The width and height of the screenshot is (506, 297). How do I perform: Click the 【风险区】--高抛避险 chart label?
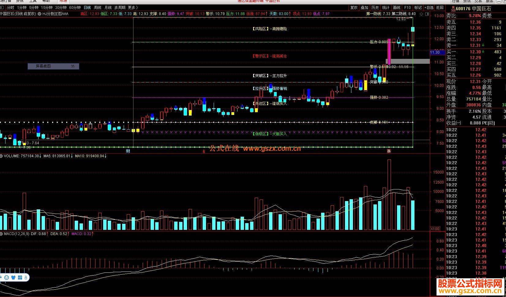(x=269, y=29)
